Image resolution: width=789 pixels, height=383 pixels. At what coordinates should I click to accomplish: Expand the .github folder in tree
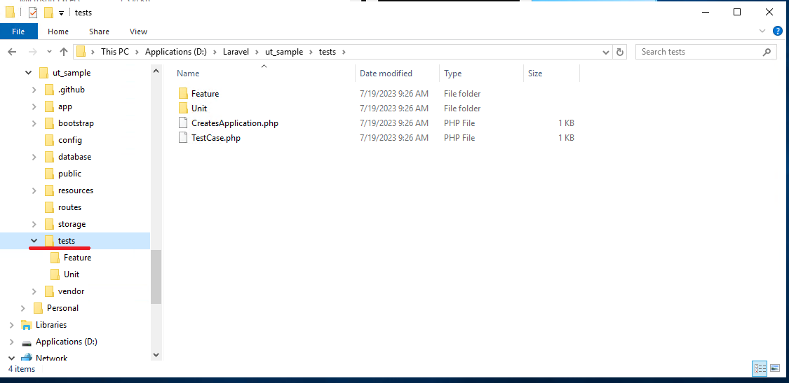point(34,90)
